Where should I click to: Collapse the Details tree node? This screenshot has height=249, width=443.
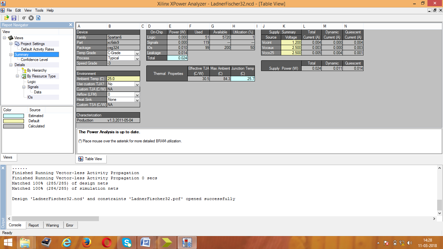(x=11, y=65)
